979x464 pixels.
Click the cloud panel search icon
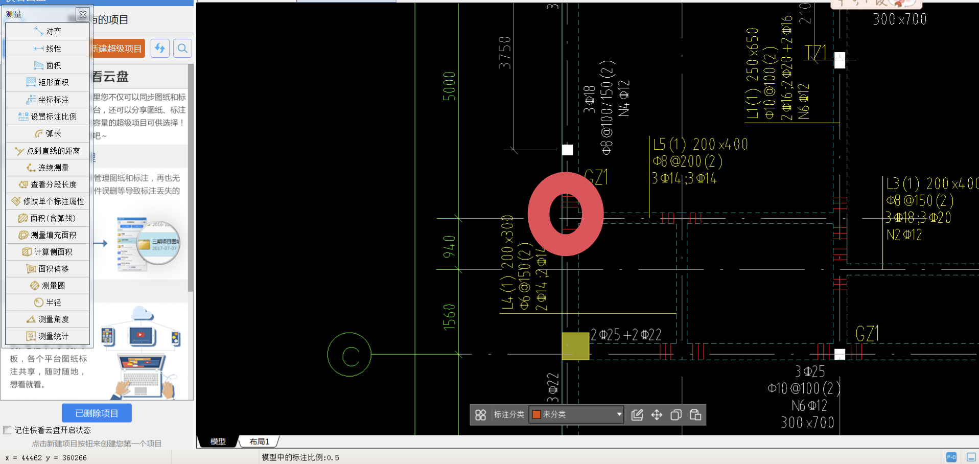pyautogui.click(x=182, y=49)
